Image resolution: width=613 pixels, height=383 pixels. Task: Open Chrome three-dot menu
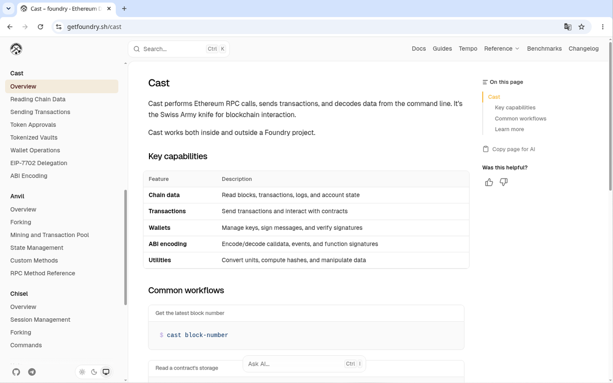(603, 27)
